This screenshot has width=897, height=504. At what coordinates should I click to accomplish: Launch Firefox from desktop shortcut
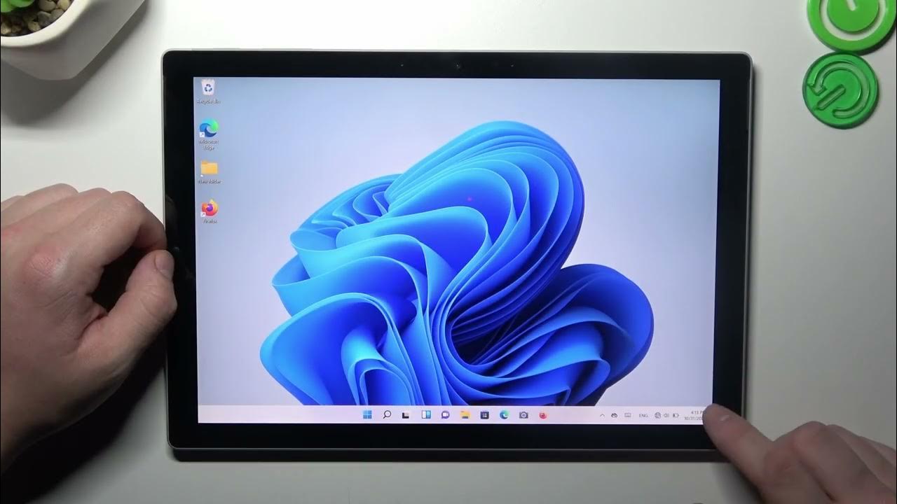[x=210, y=209]
